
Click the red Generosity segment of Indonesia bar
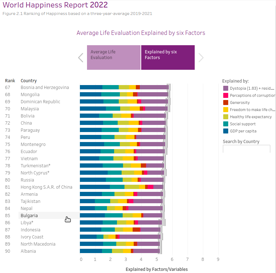point(137,230)
